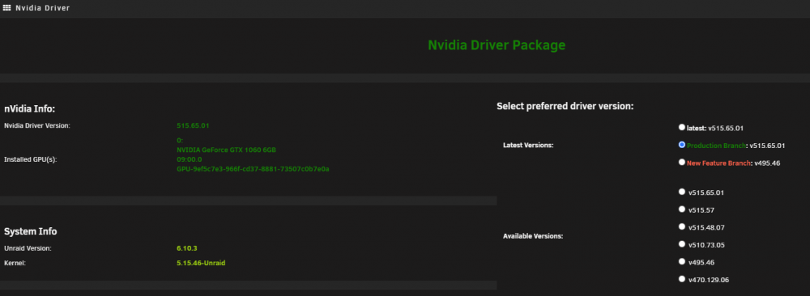The width and height of the screenshot is (810, 296).
Task: Select driver version v515.57
Action: point(682,209)
